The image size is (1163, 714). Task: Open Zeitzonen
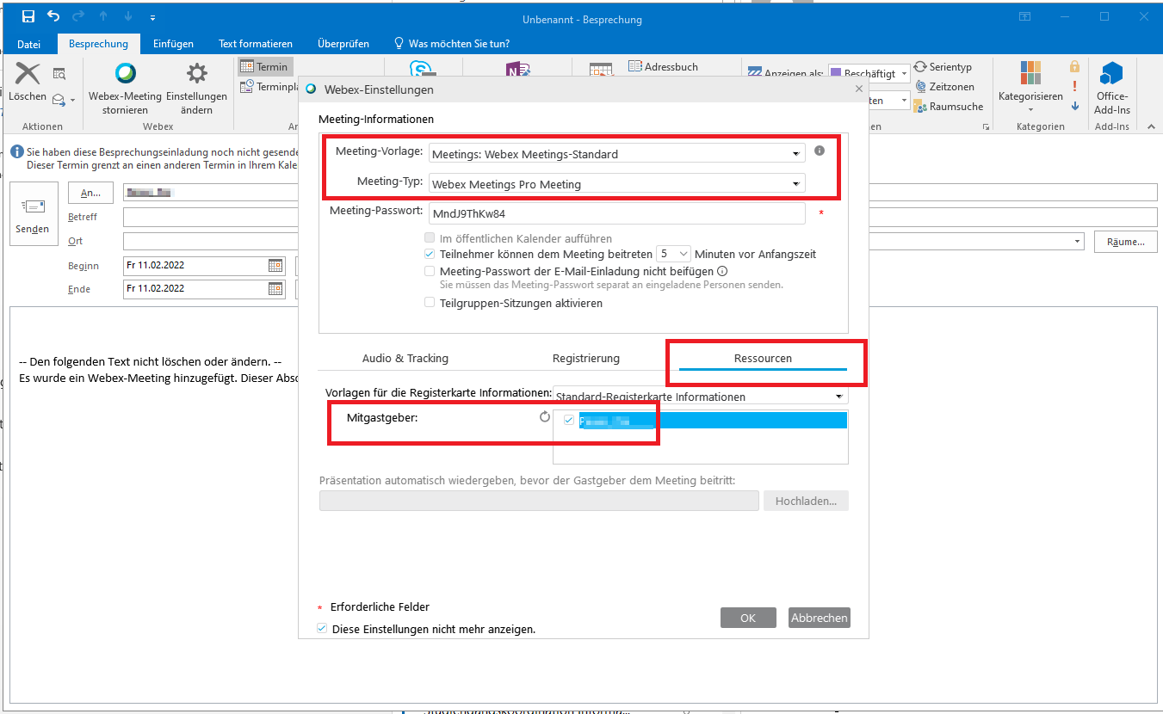point(945,87)
